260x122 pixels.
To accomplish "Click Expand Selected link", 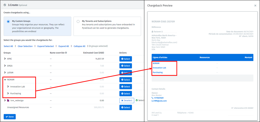I will tap(45, 46).
